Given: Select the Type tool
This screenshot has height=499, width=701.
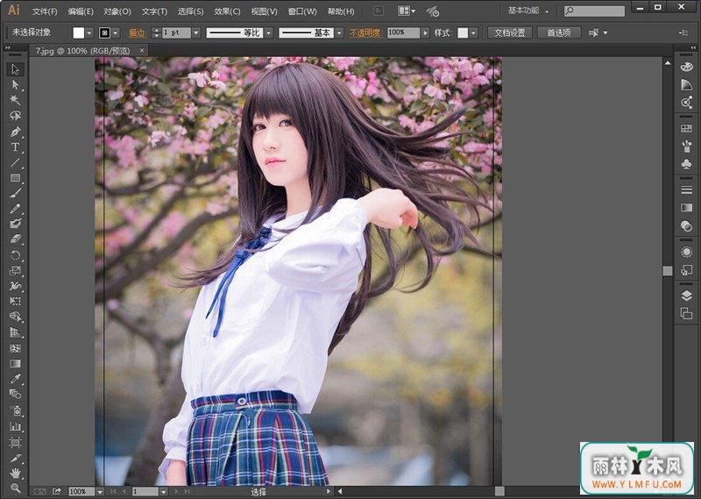Looking at the screenshot, I should (15, 147).
